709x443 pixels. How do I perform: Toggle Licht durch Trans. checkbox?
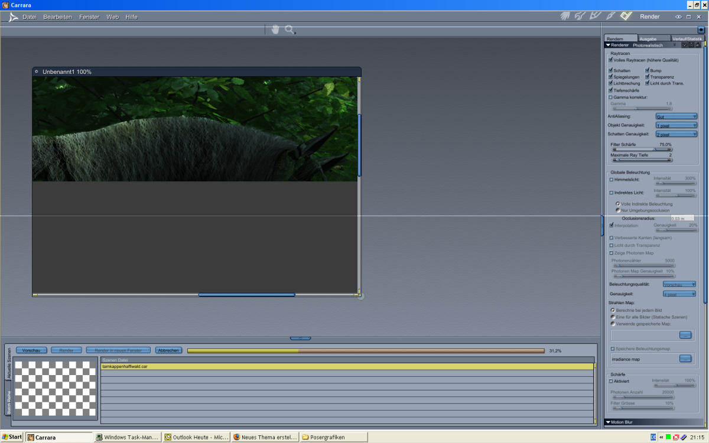tap(648, 83)
